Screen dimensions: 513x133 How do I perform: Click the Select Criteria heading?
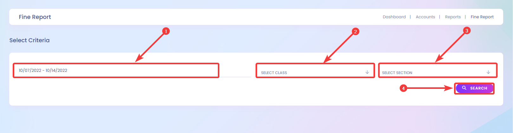click(29, 40)
